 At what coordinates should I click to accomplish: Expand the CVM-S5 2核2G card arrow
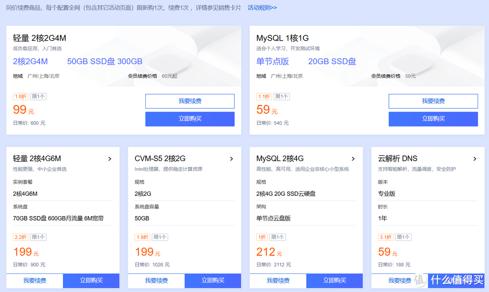tap(231, 159)
